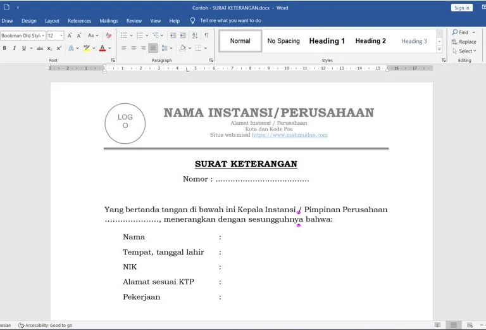Switch to Layout tab
486x330 pixels.
coord(52,21)
